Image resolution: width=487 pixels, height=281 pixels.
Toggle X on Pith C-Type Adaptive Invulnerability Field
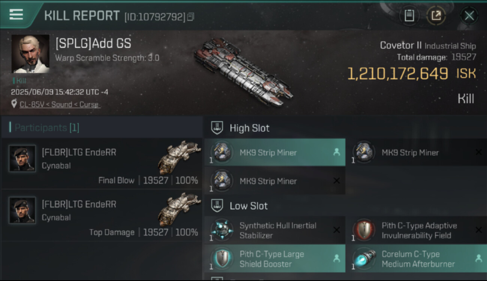pyautogui.click(x=478, y=230)
